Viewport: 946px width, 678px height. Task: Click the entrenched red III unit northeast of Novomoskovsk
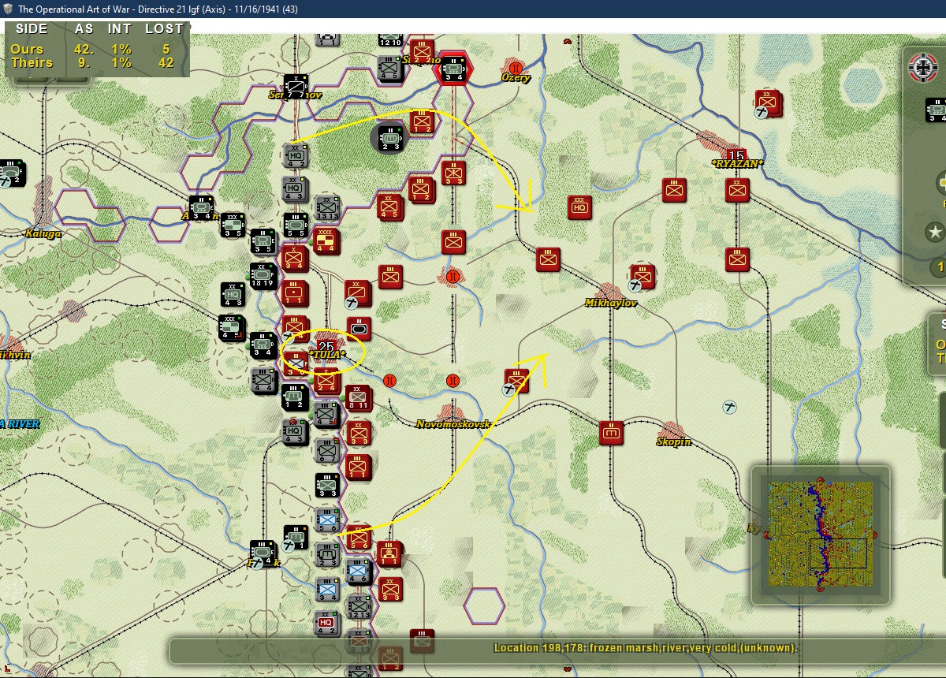point(516,380)
